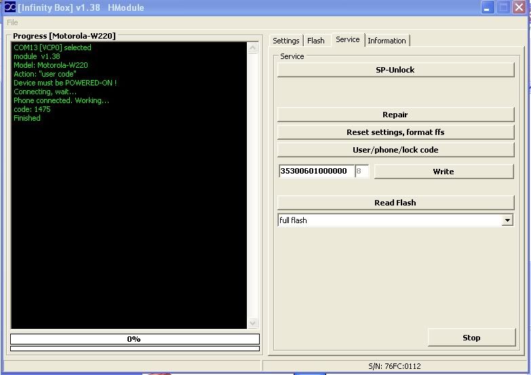Select the Service tab
The width and height of the screenshot is (531, 375).
pos(347,39)
